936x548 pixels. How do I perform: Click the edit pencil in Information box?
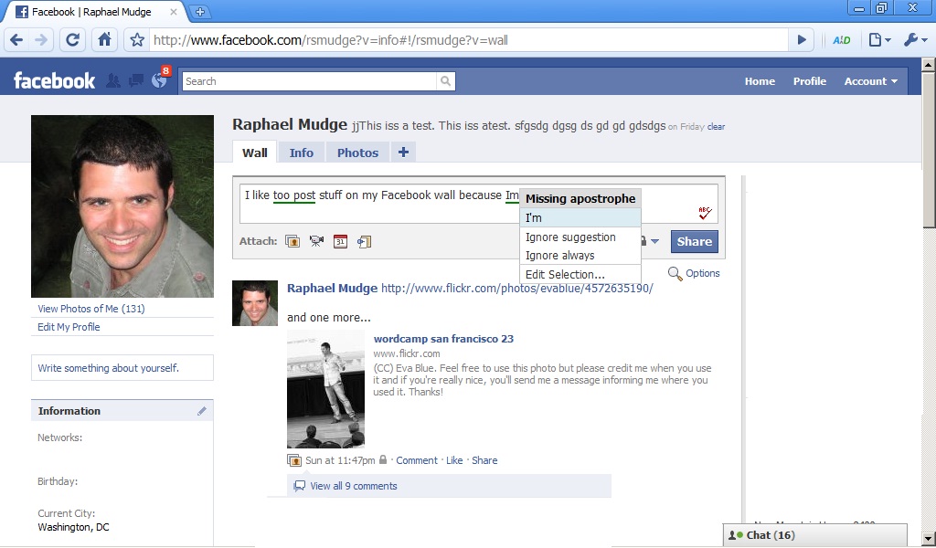[x=202, y=411]
